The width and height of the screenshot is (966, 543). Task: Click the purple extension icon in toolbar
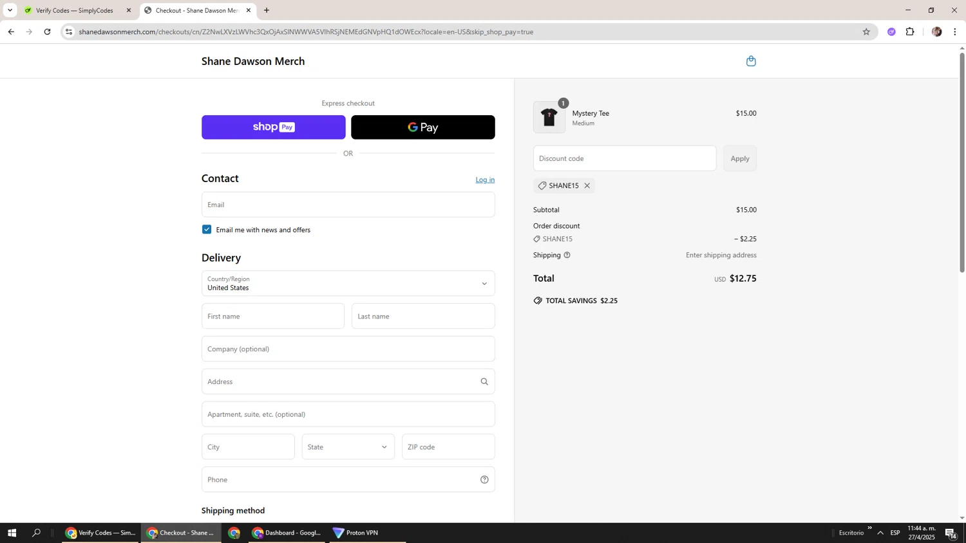pyautogui.click(x=891, y=32)
